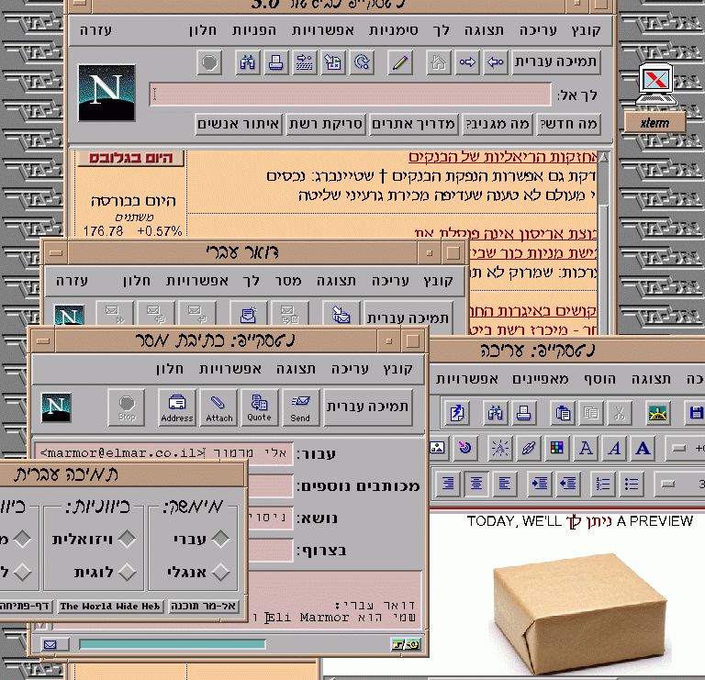This screenshot has height=680, width=705.
Task: Click the סריקת רשת directory button
Action: (326, 124)
